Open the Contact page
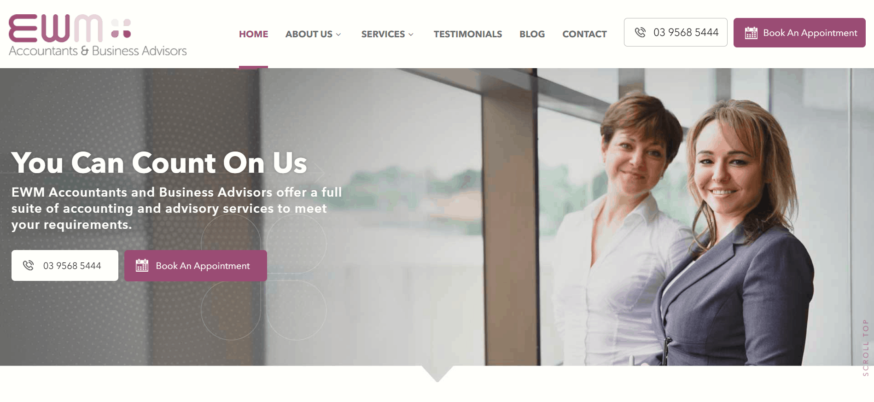 point(584,34)
